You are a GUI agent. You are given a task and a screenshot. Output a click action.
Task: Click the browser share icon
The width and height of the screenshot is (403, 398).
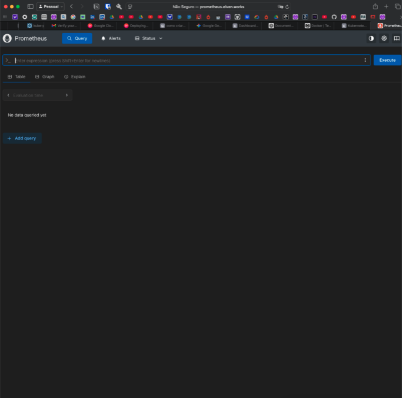[x=375, y=6]
